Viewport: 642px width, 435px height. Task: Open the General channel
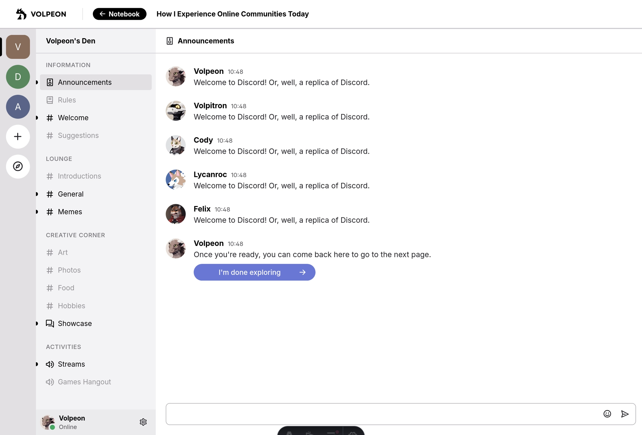[x=71, y=194]
